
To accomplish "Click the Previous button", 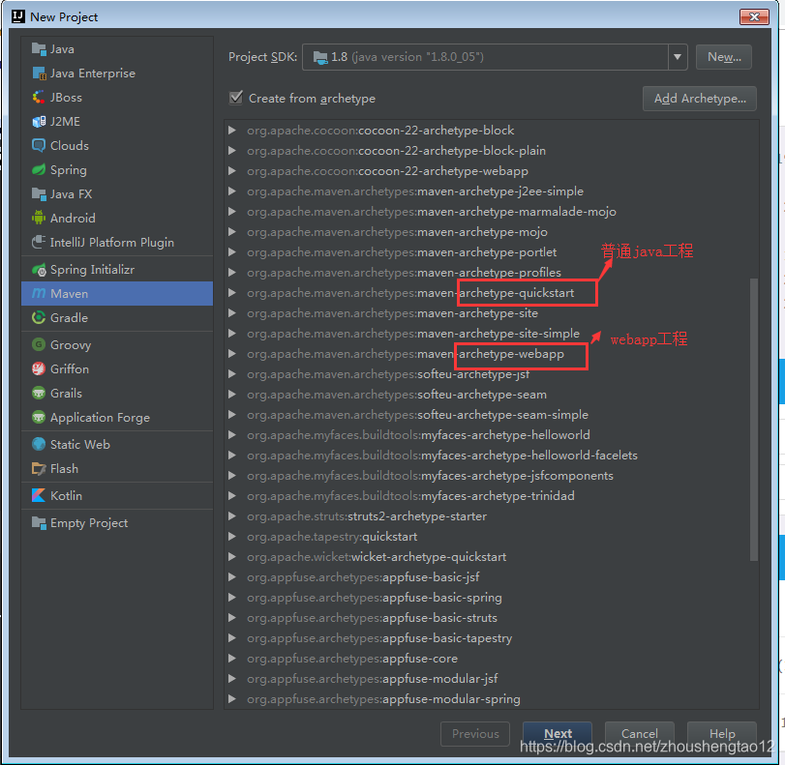I will (x=475, y=733).
